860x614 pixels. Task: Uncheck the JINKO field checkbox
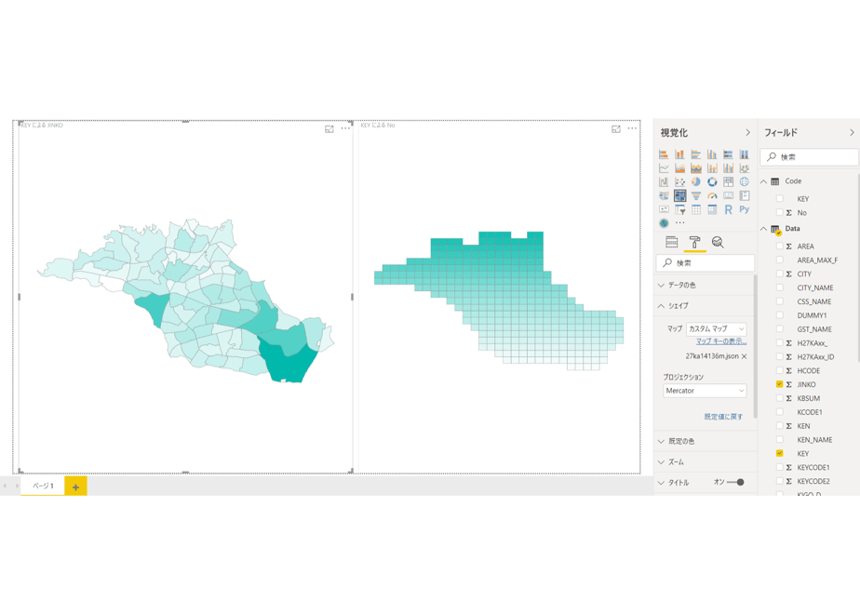point(779,384)
